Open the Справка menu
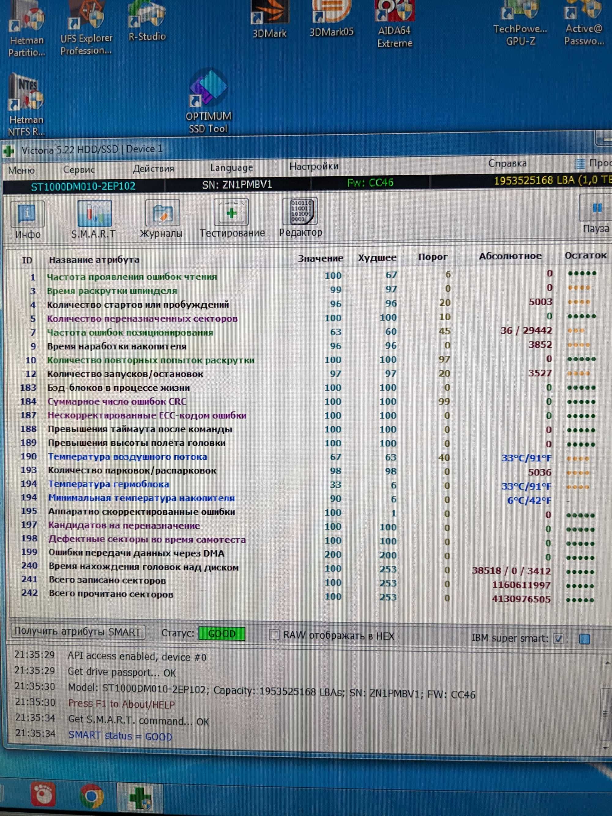This screenshot has width=612, height=816. 507,163
